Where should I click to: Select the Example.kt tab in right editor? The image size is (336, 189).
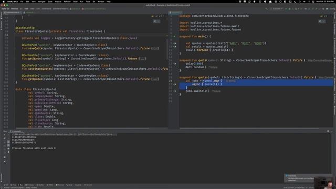tap(175, 13)
